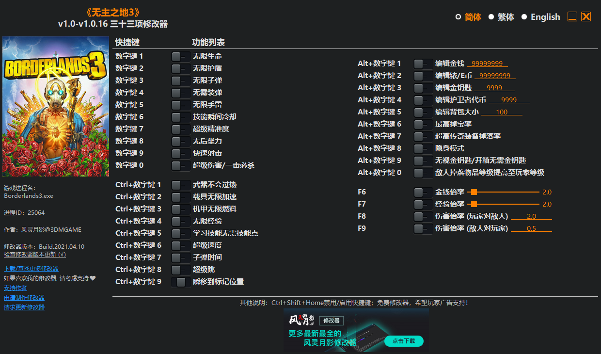Image resolution: width=601 pixels, height=354 pixels.
Task: Click process name Borderlands3.exe
Action: 29,196
